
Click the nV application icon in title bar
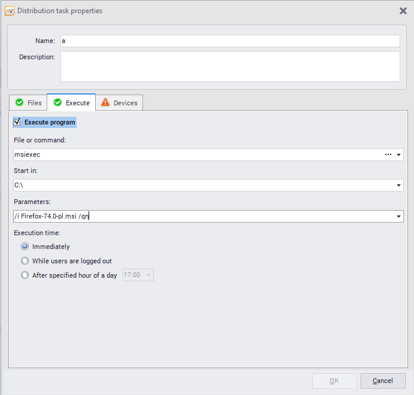[x=9, y=11]
